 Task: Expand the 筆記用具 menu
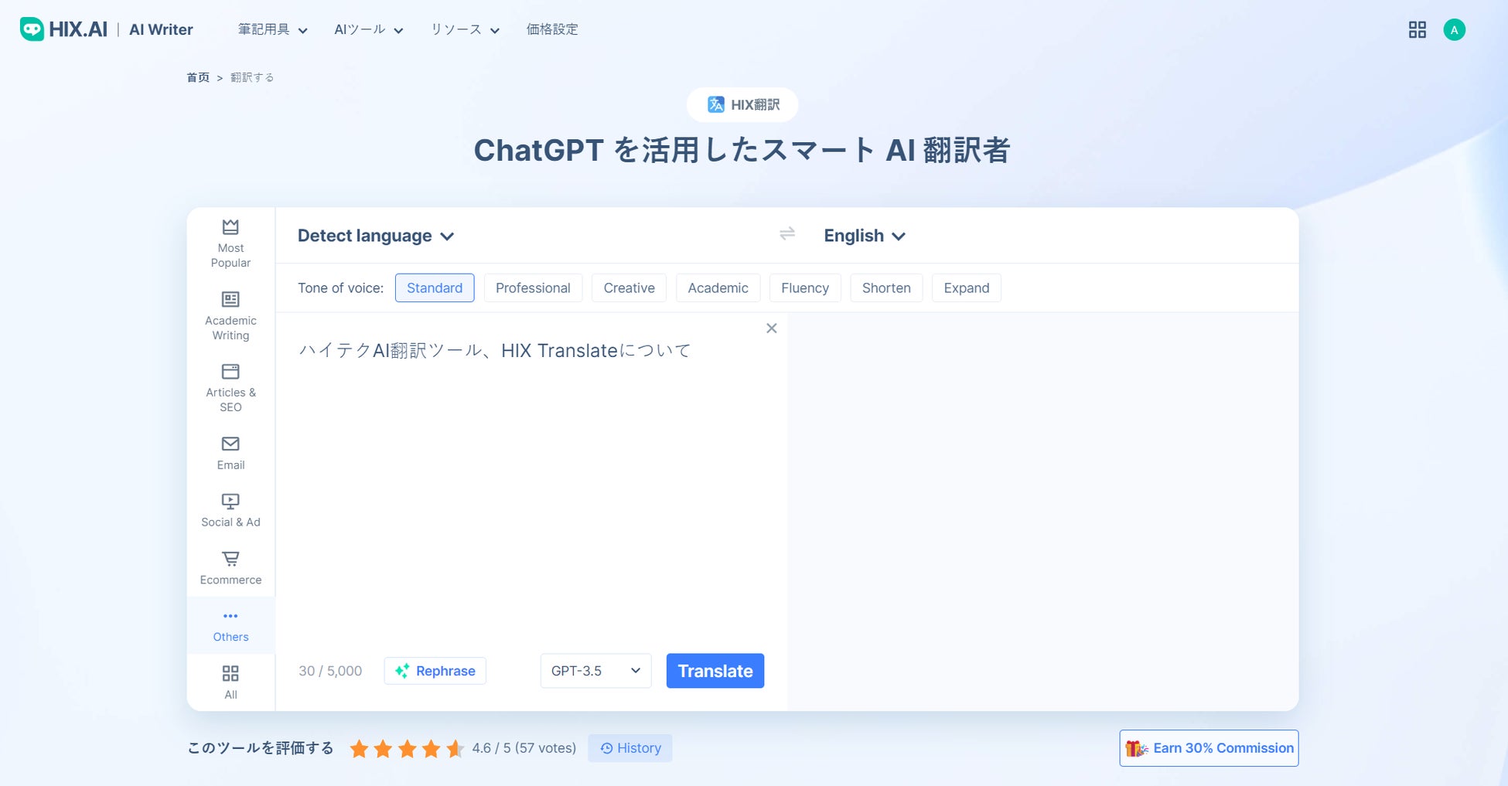click(272, 29)
